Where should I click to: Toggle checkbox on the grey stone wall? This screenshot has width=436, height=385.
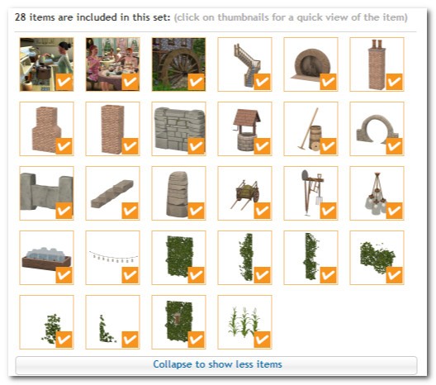pyautogui.click(x=196, y=146)
